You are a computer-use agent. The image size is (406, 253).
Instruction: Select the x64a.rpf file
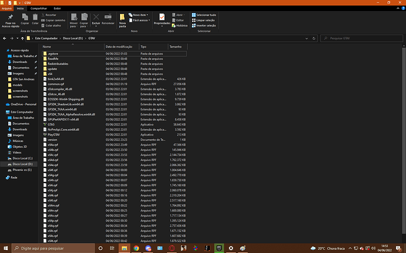(x=114, y=145)
